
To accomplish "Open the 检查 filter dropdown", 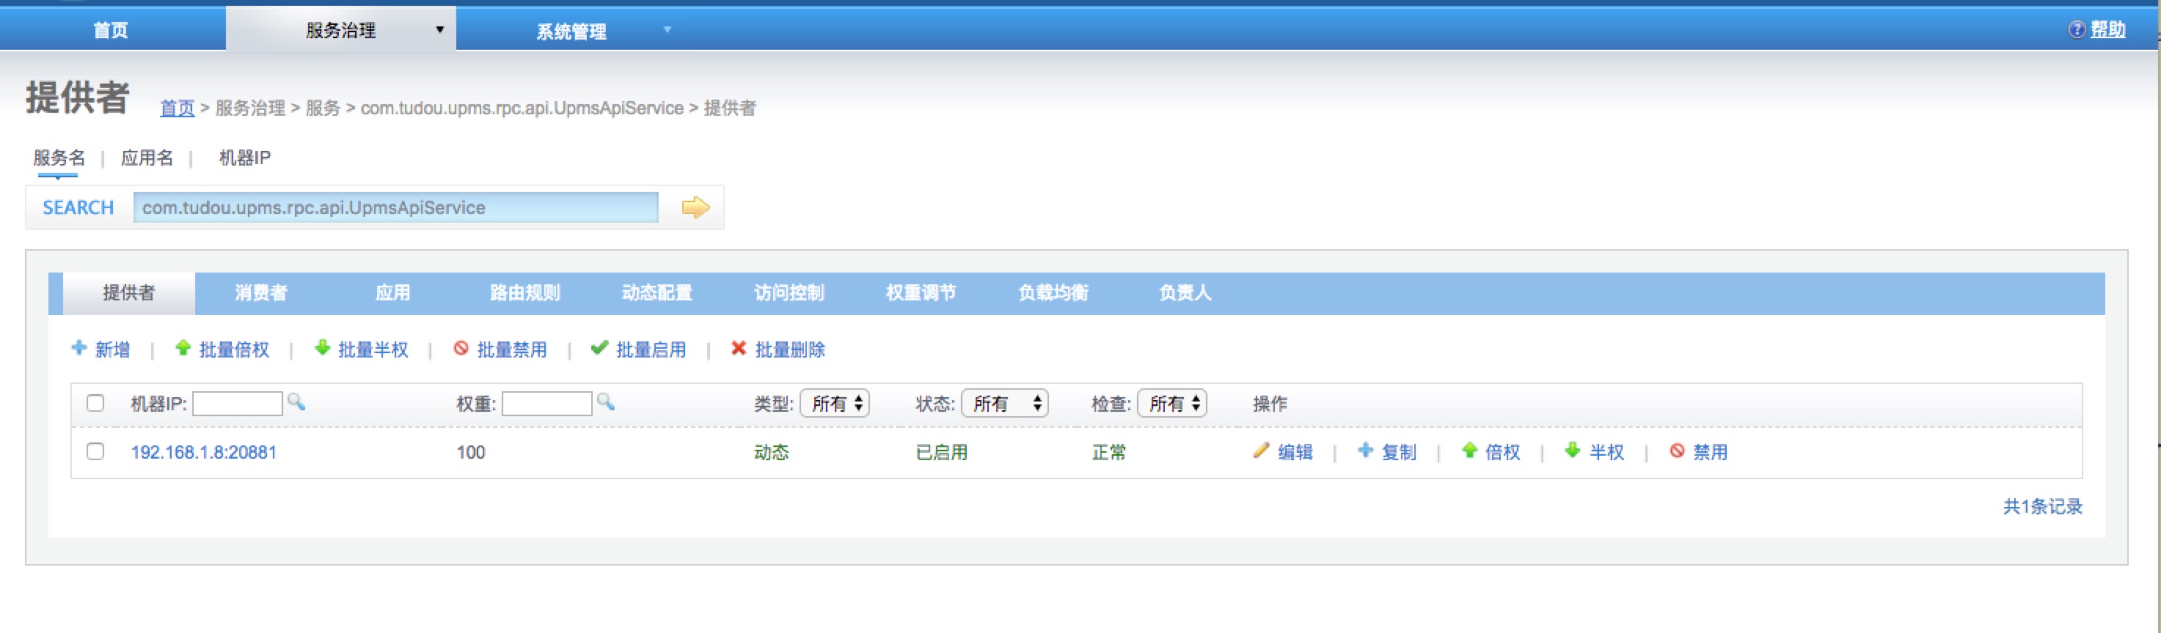I will pyautogui.click(x=1172, y=403).
